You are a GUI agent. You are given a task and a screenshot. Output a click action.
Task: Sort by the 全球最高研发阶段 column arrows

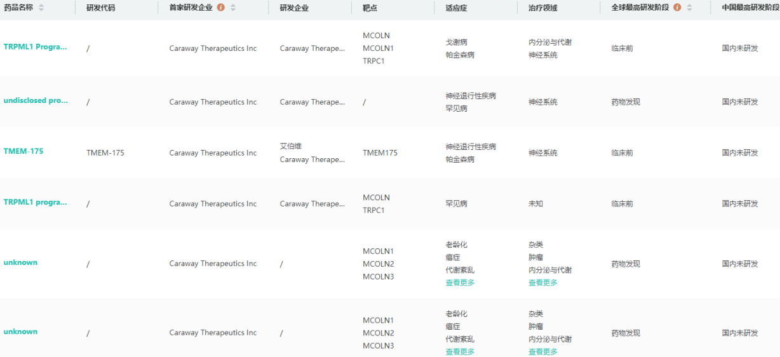pos(689,8)
